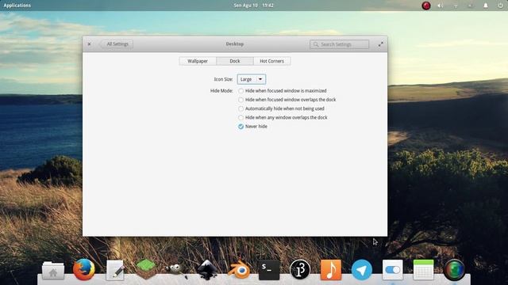Open the Files home folder in dock

pyautogui.click(x=53, y=270)
